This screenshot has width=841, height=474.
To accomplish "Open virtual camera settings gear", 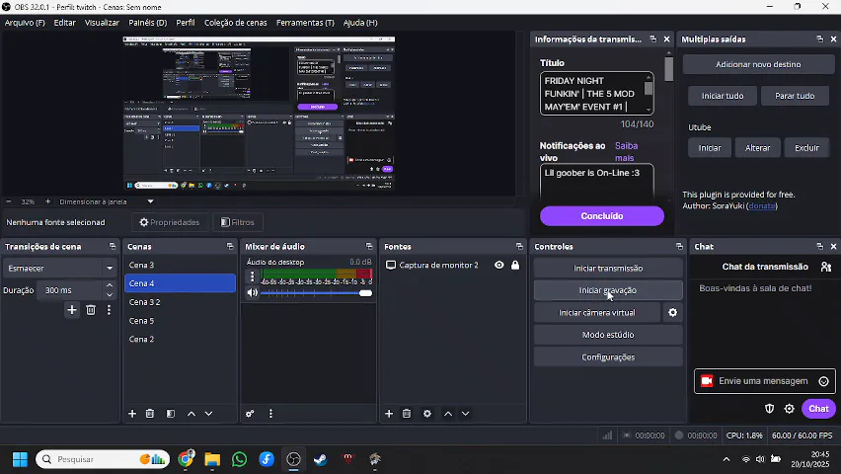I will coord(672,312).
